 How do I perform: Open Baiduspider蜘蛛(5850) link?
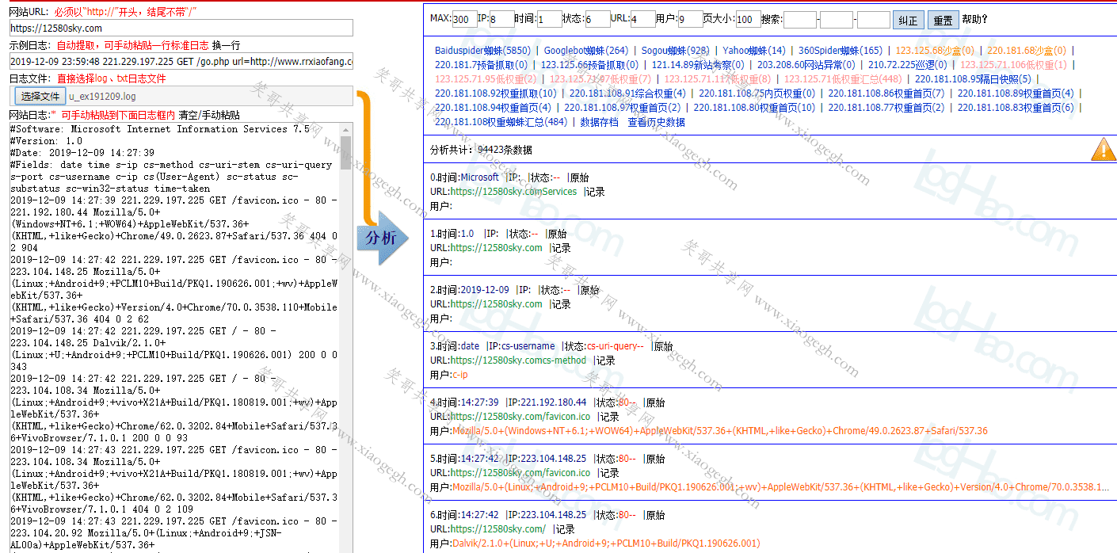coord(482,50)
